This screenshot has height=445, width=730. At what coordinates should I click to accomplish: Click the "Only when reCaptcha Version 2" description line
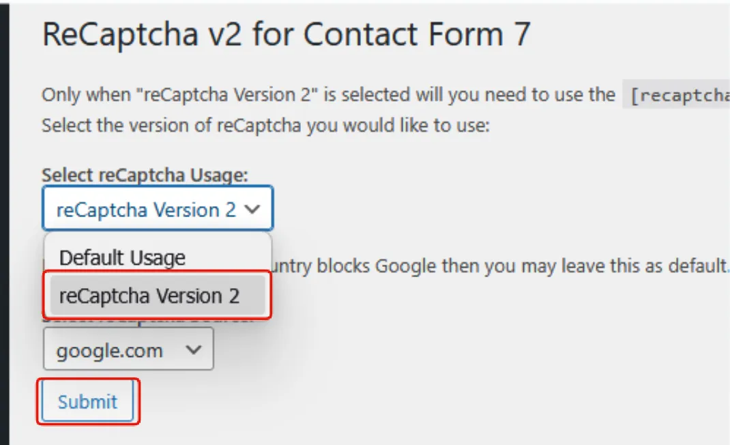click(x=327, y=95)
